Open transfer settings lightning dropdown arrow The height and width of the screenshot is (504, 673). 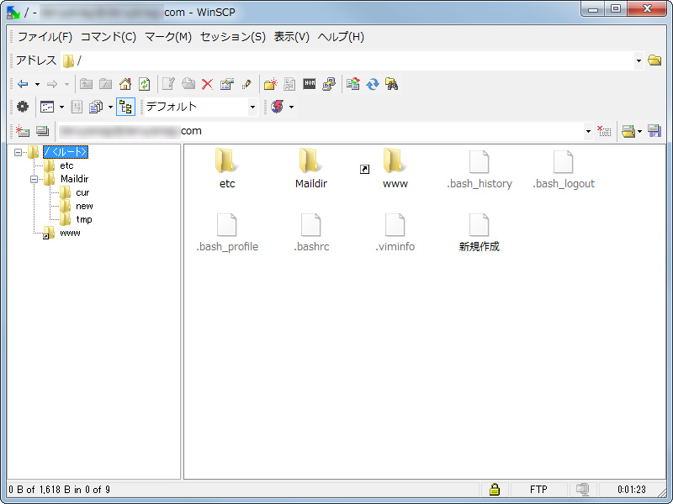tap(291, 108)
